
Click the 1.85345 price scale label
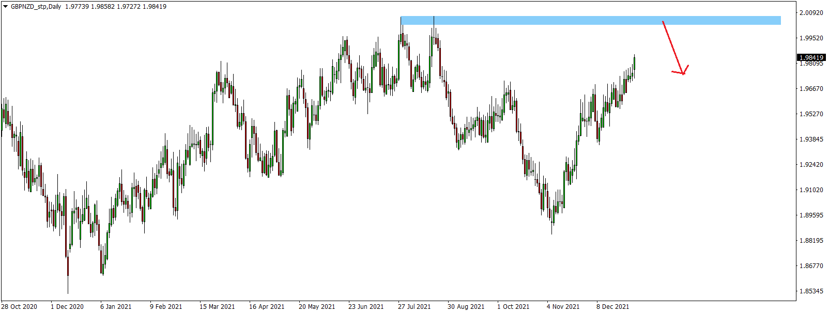[x=811, y=291]
